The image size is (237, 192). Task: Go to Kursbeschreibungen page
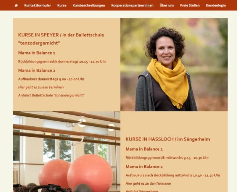point(88,5)
